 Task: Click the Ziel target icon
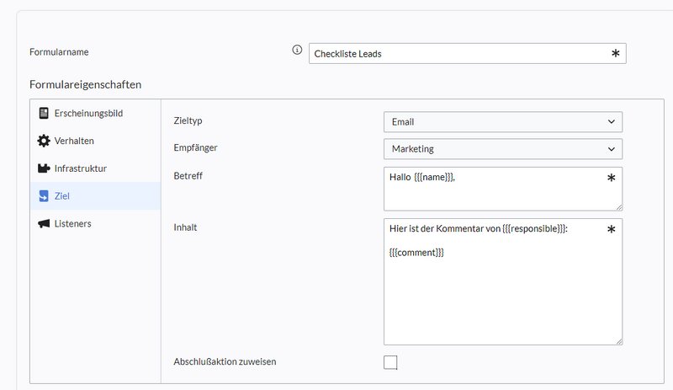[44, 196]
